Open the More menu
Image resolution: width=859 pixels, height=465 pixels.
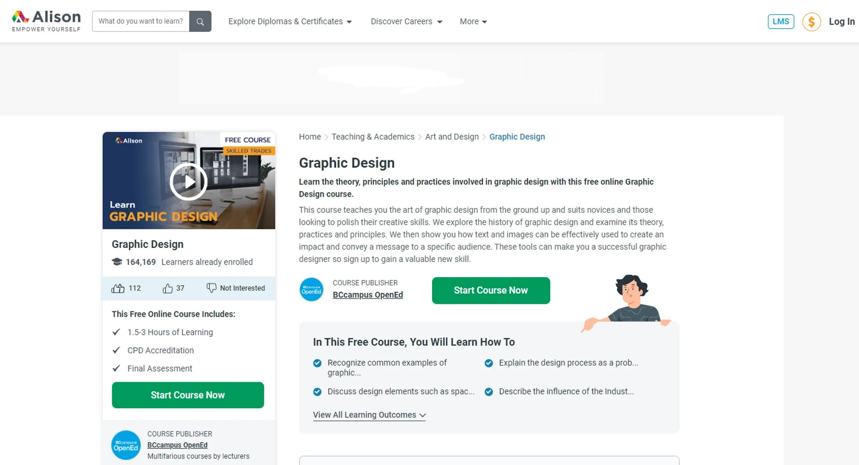coord(472,21)
